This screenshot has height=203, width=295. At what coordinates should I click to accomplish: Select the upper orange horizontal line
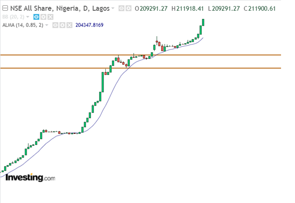point(225,55)
